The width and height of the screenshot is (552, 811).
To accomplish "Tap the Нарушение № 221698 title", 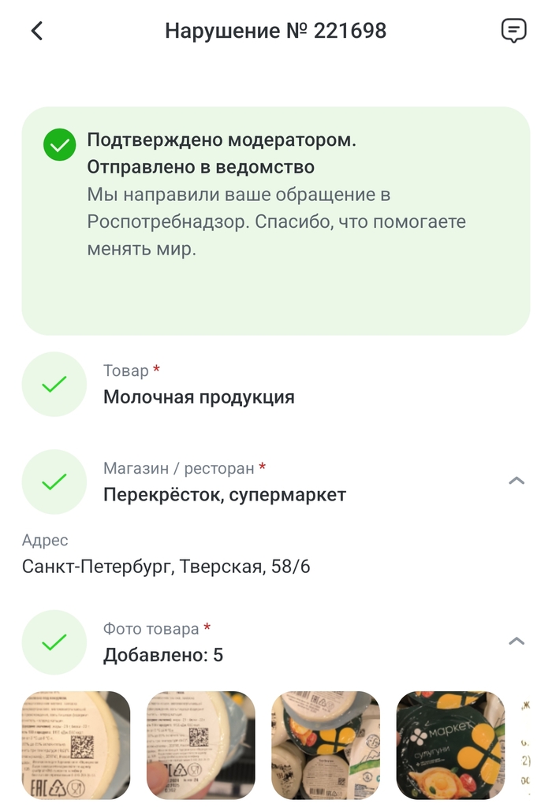I will coord(275,31).
